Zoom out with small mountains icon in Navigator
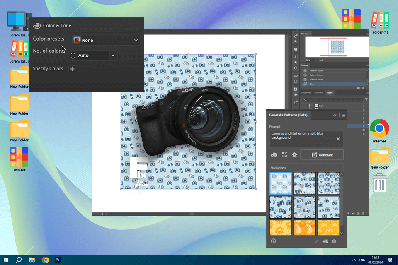Viewport: 398px width, 265px height. (x=302, y=60)
